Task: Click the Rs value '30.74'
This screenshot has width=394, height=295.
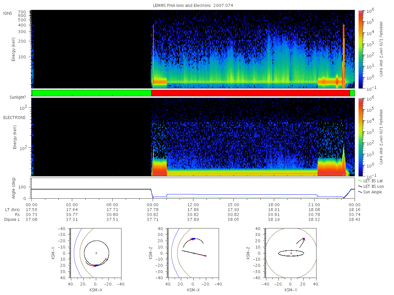Action: click(355, 214)
